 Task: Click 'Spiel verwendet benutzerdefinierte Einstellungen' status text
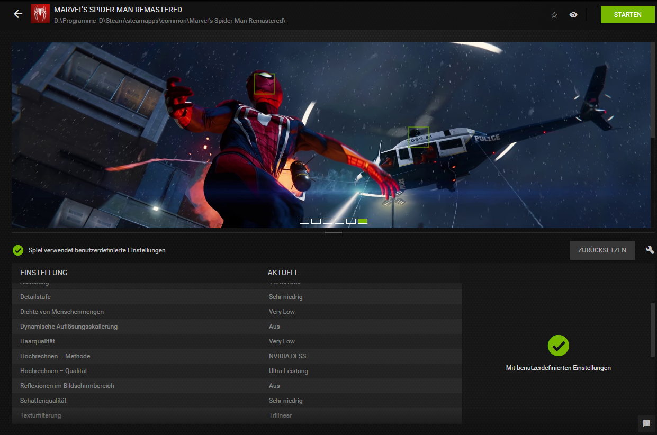coord(97,250)
